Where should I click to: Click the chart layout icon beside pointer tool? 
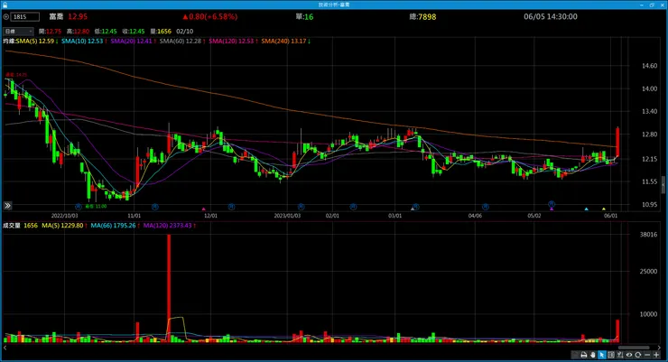tap(611, 355)
